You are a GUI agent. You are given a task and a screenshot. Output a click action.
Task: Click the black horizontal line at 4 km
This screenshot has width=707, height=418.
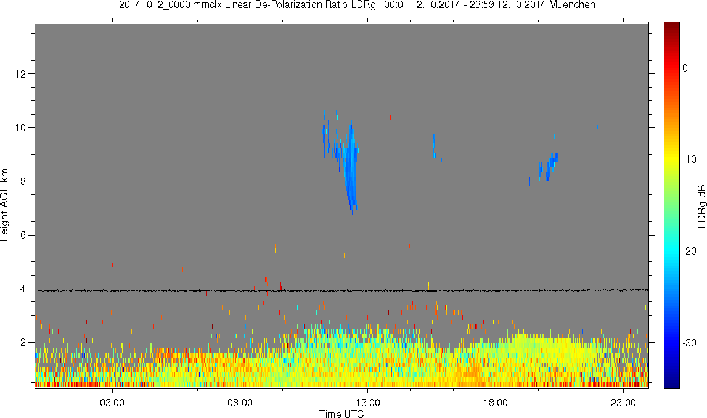point(341,290)
